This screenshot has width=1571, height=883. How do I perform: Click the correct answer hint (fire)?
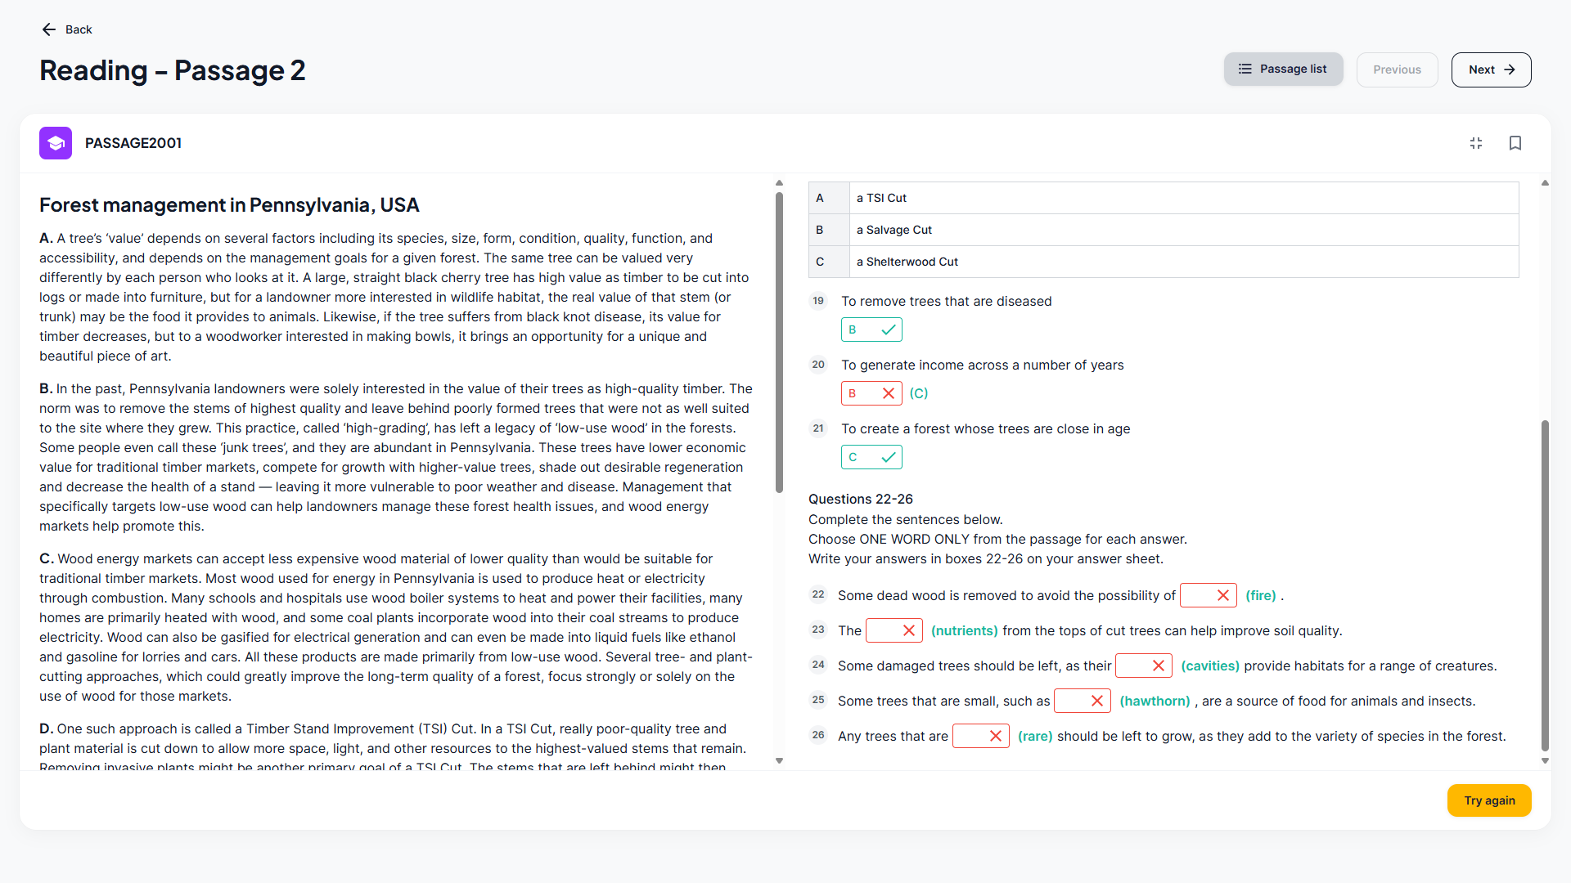1260,595
